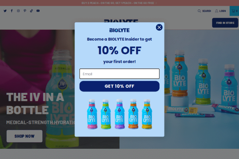The height and width of the screenshot is (159, 239).
Task: Open the shopping cart icon
Action: pyautogui.click(x=233, y=11)
